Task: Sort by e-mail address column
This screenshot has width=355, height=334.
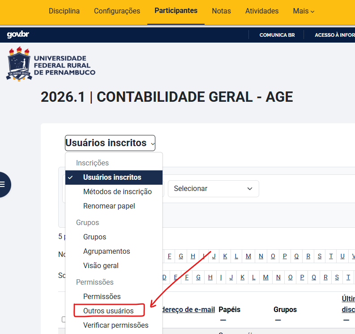Action: pyautogui.click(x=188, y=309)
